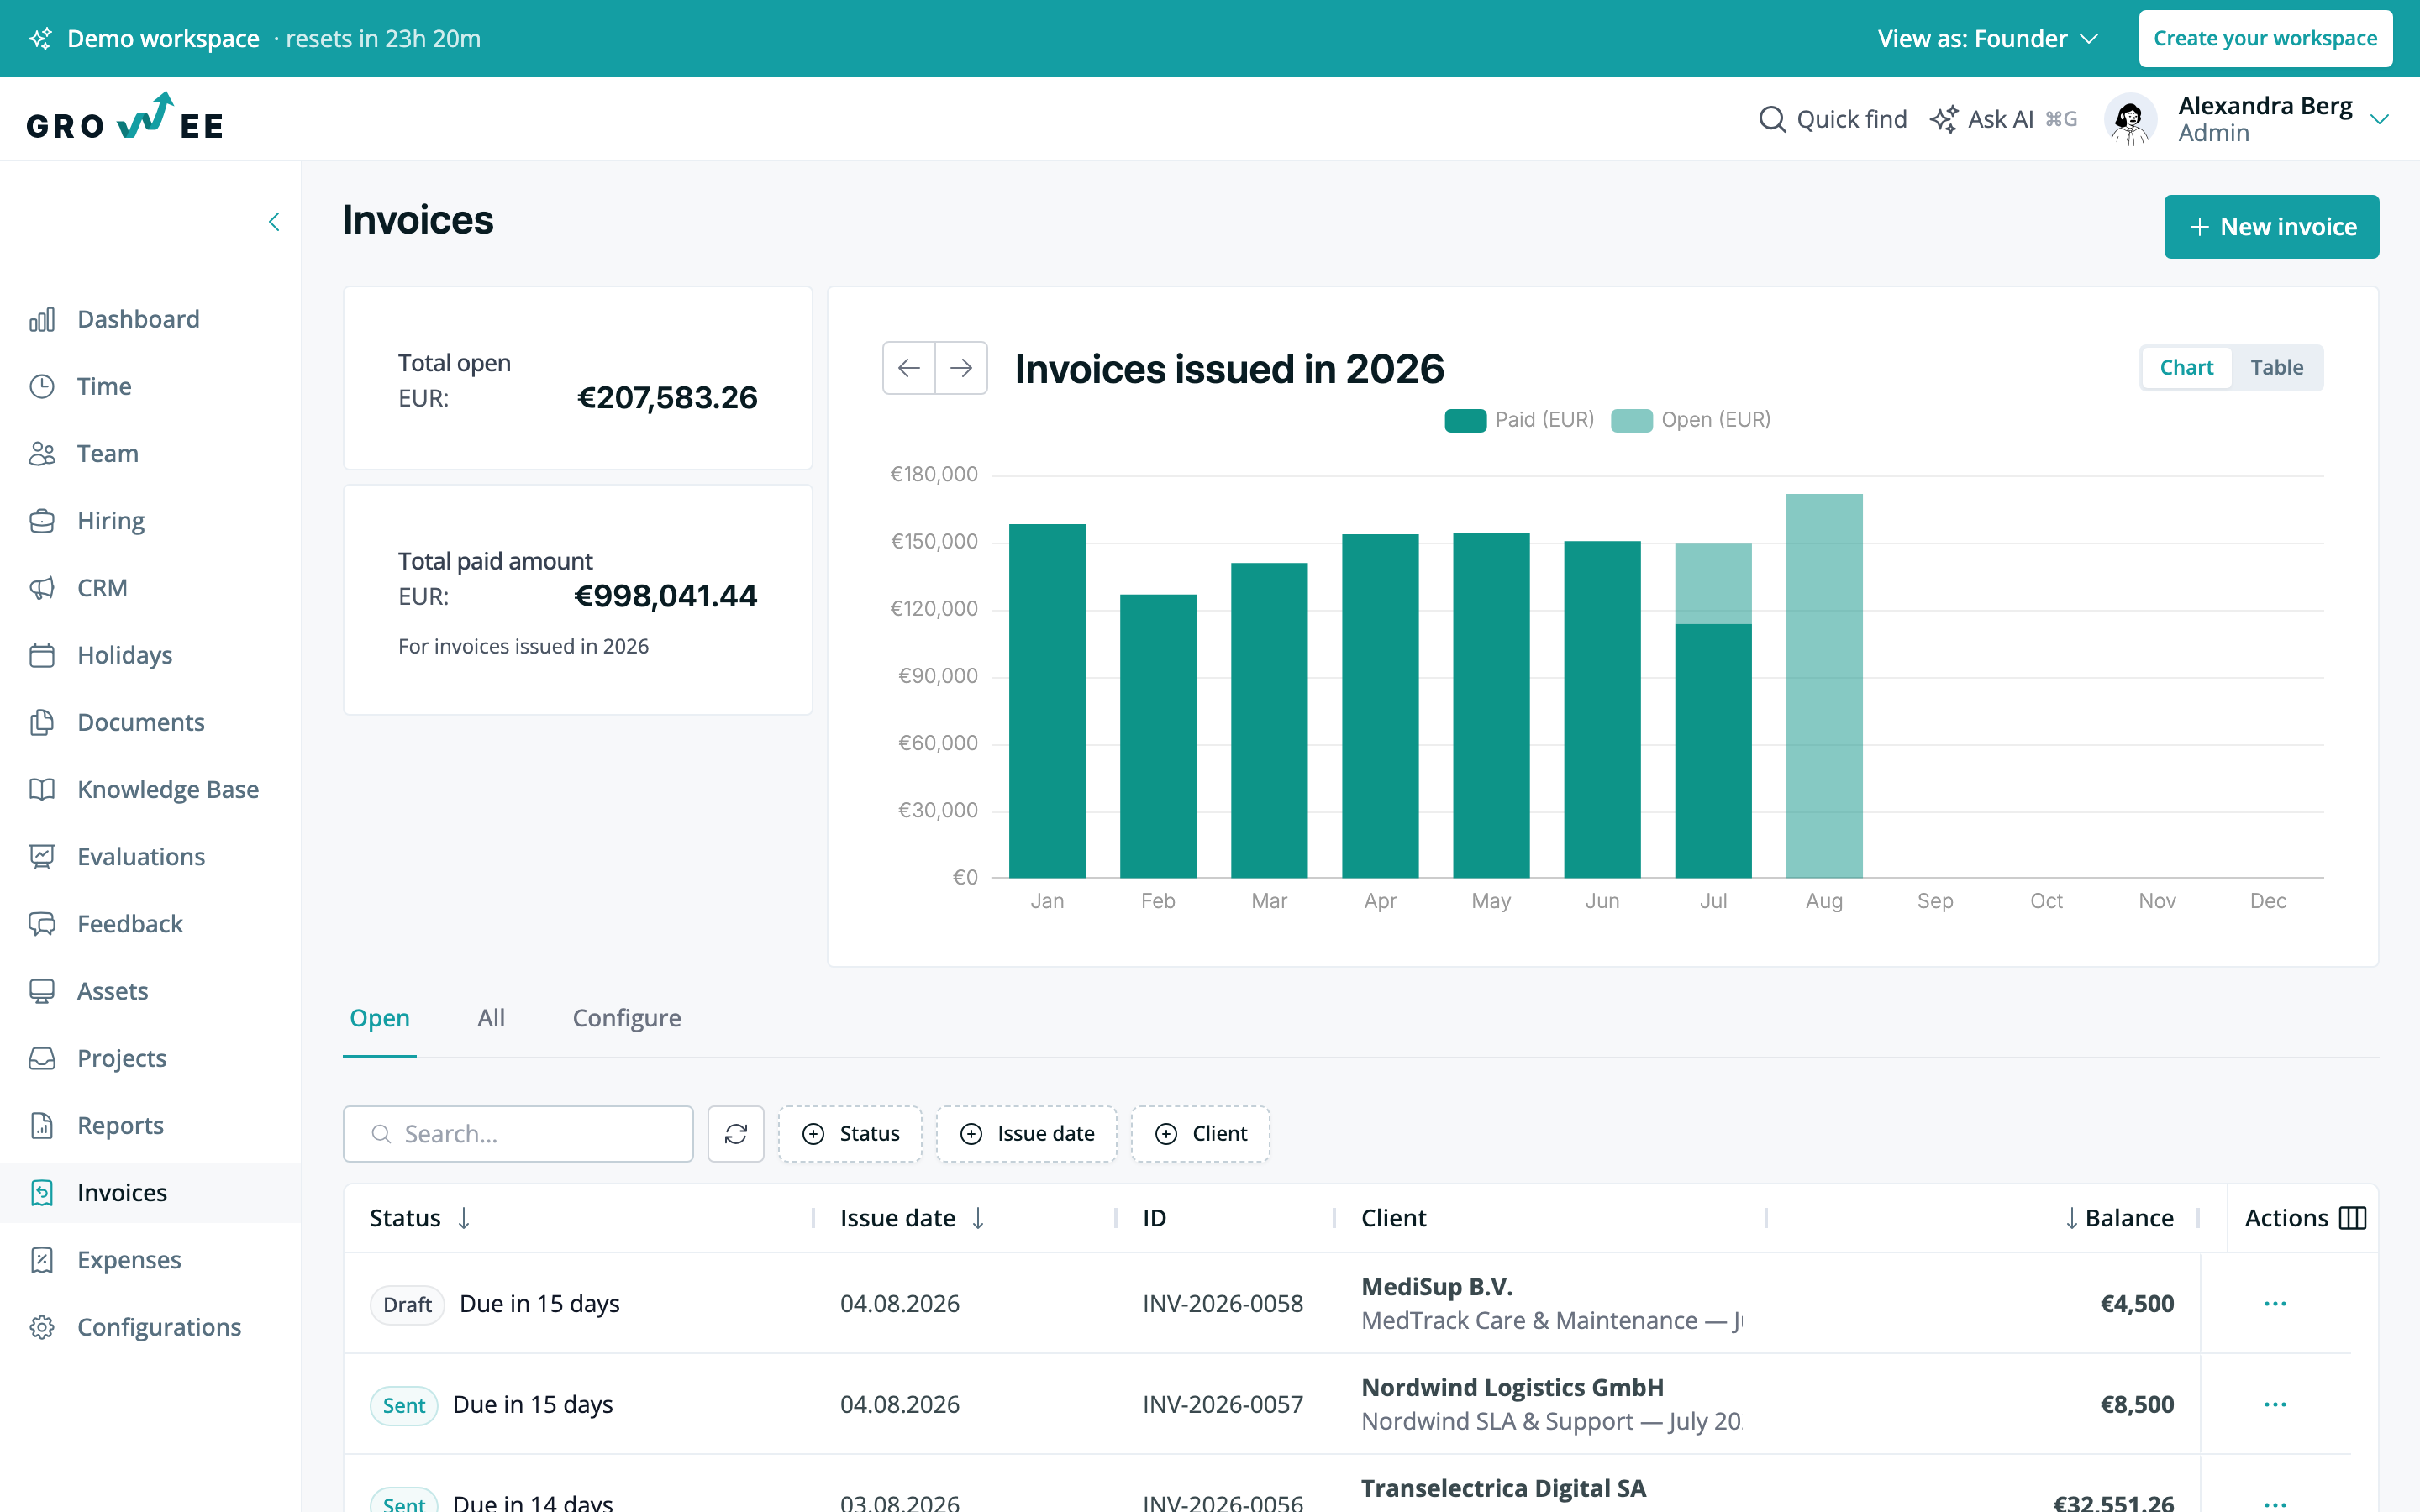Go to previous year with the left arrow

909,368
